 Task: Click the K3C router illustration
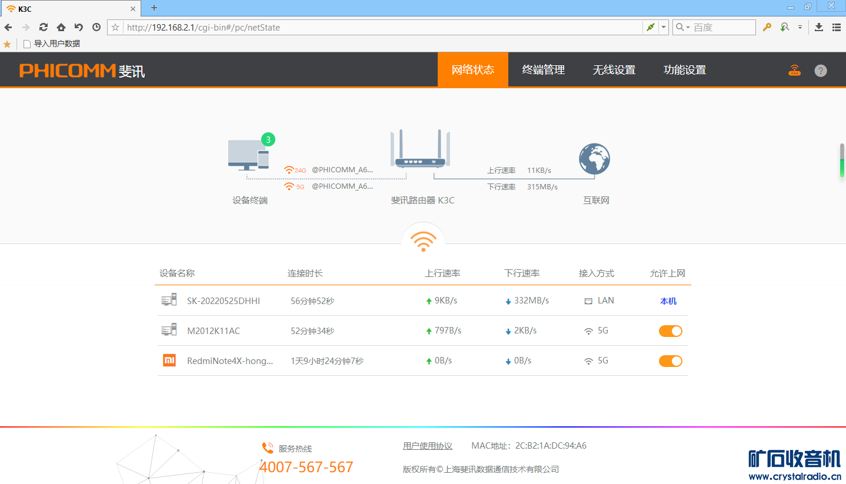420,148
